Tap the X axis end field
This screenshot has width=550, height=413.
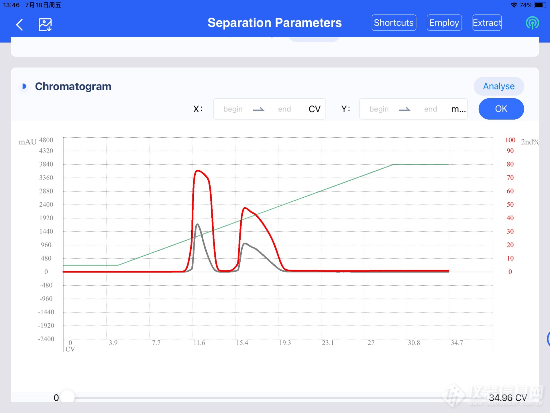(284, 109)
